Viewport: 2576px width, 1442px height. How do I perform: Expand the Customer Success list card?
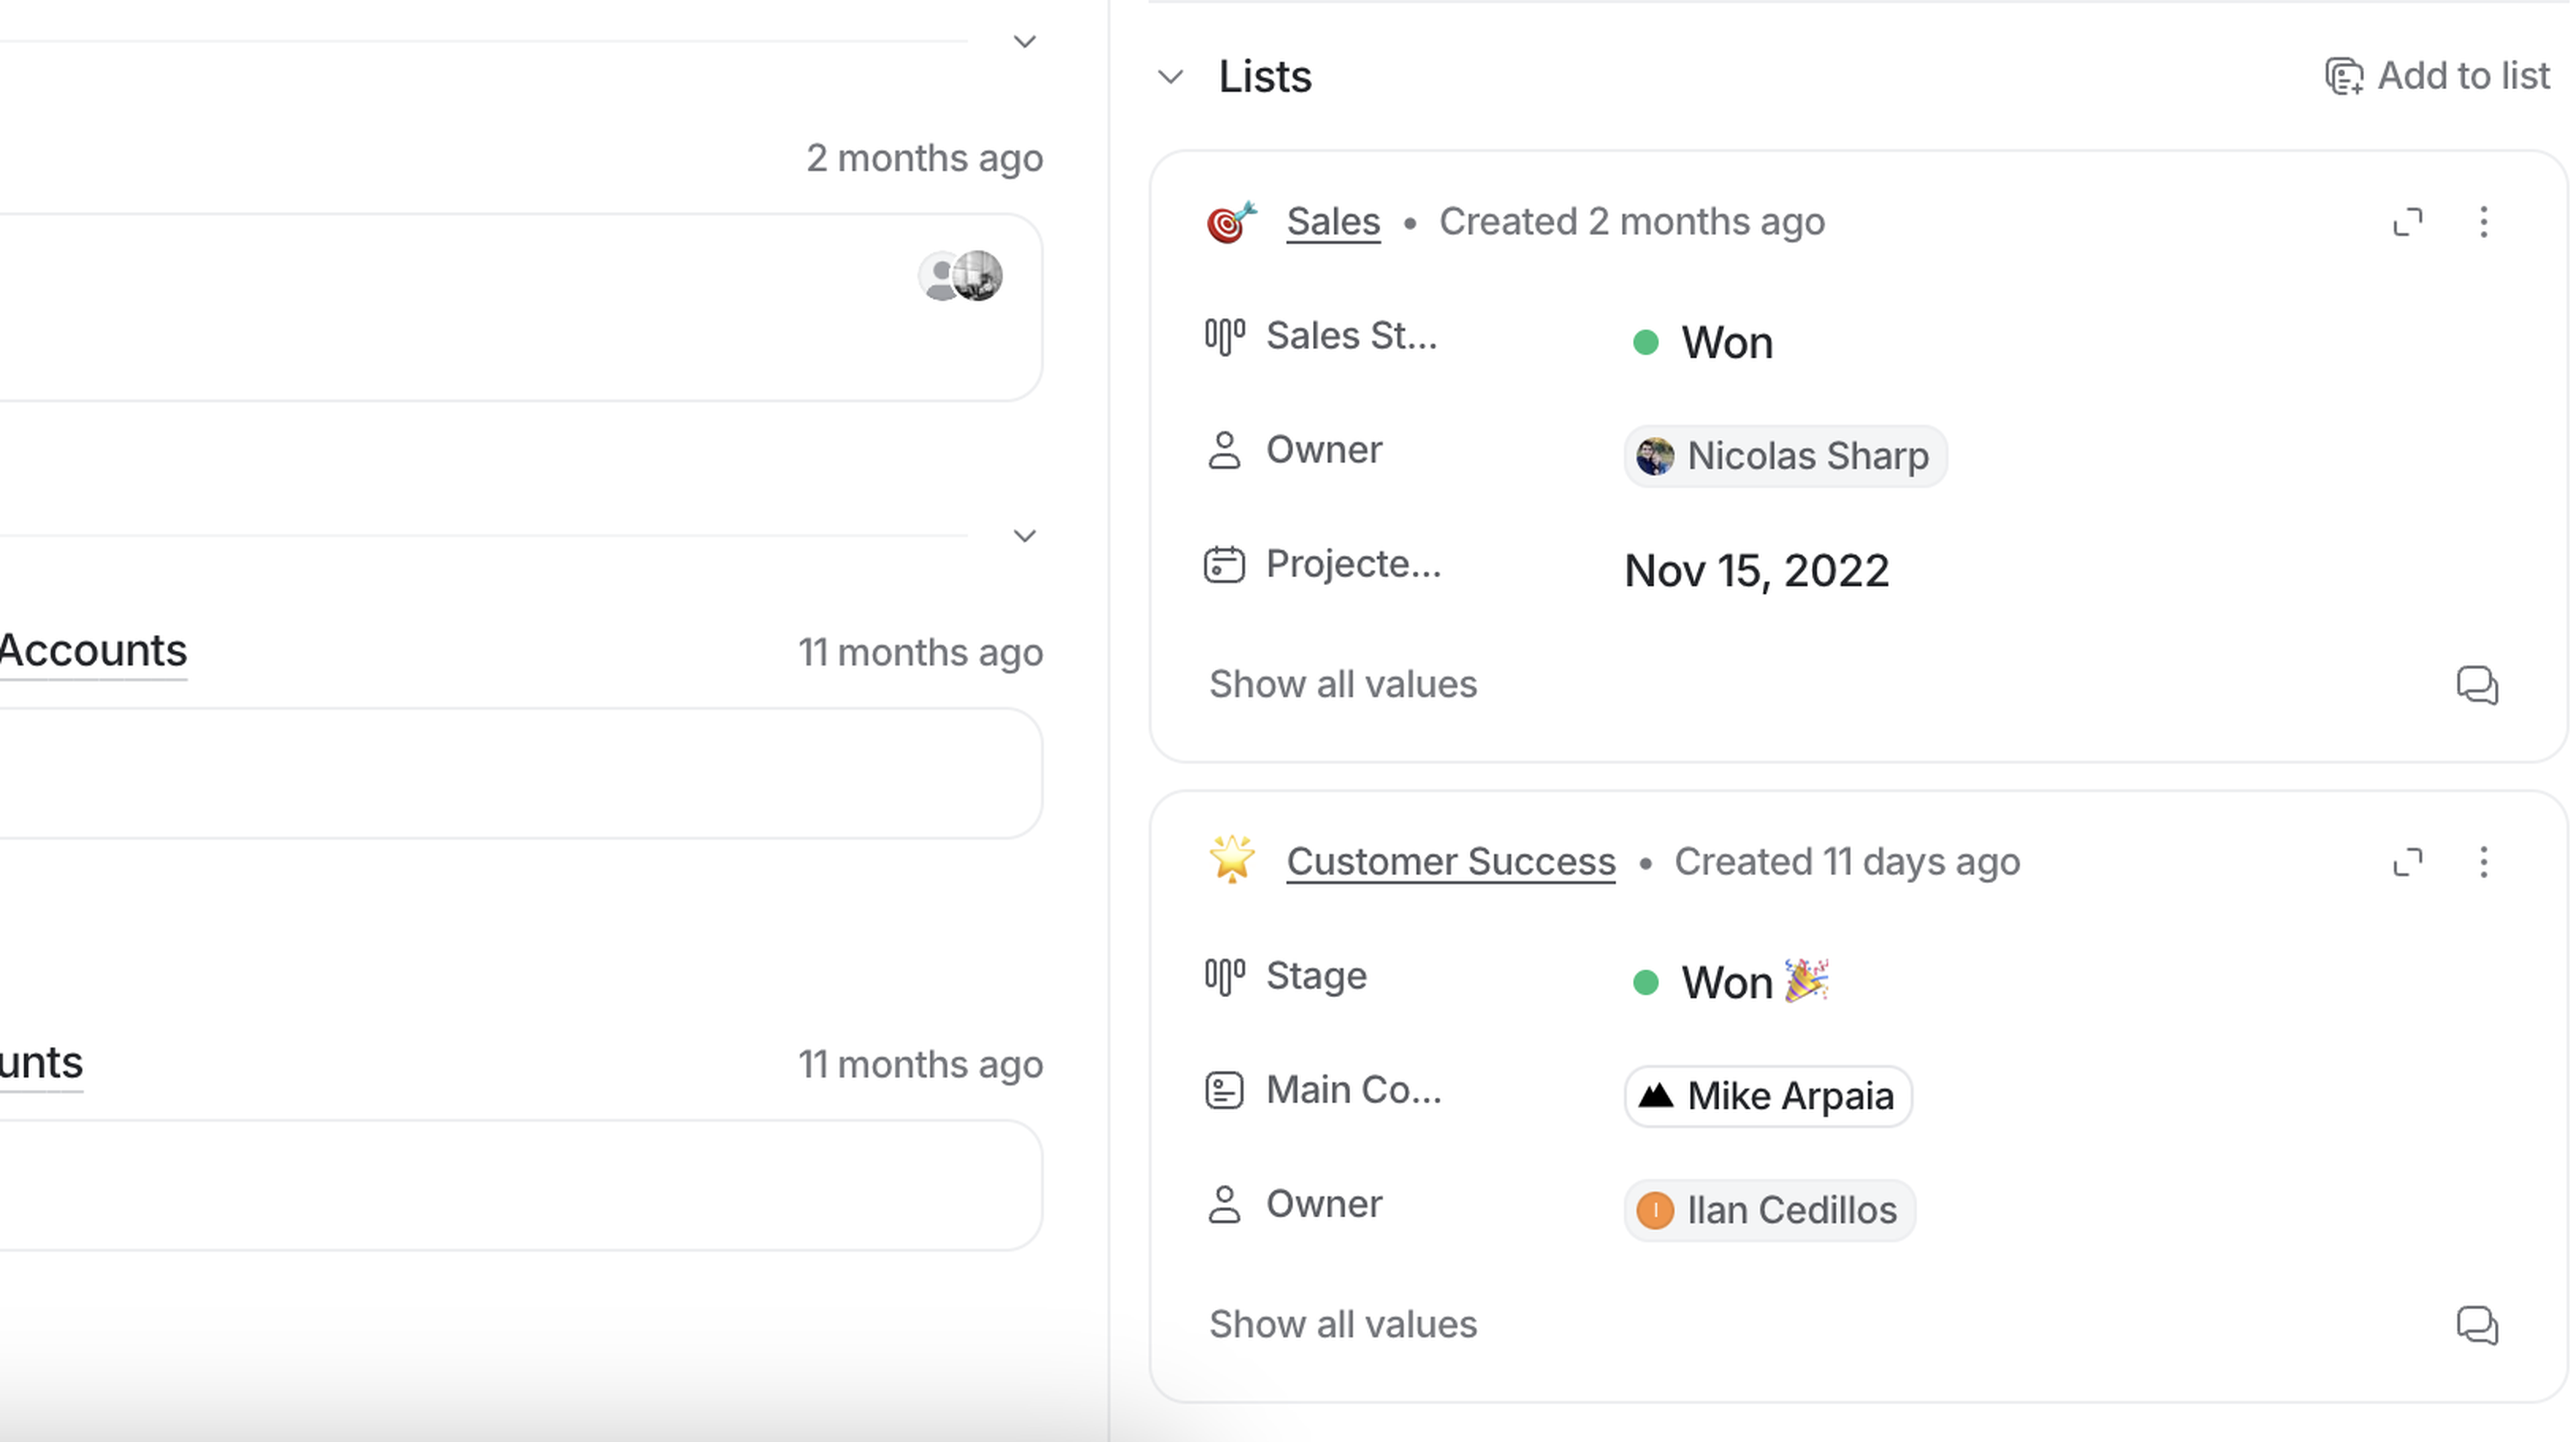pos(2407,861)
